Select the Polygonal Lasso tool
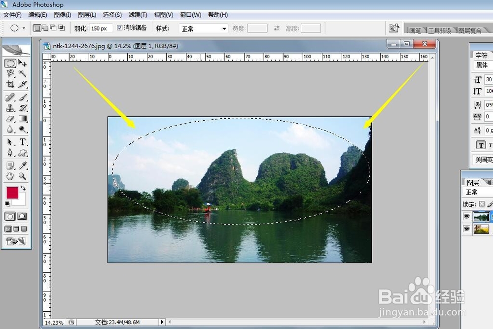Image resolution: width=493 pixels, height=329 pixels. click(x=10, y=73)
